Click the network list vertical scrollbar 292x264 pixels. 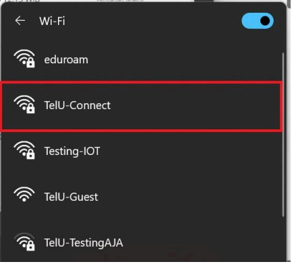283,135
